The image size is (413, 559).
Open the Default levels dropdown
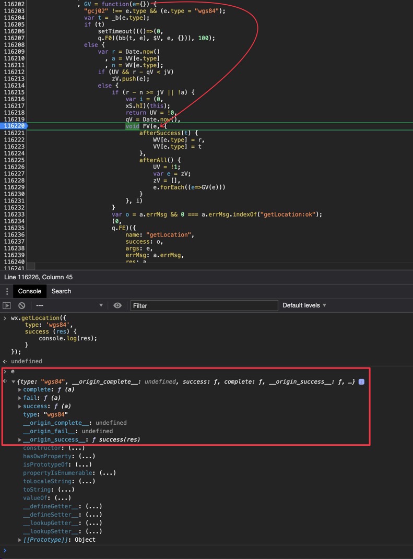[x=304, y=305]
